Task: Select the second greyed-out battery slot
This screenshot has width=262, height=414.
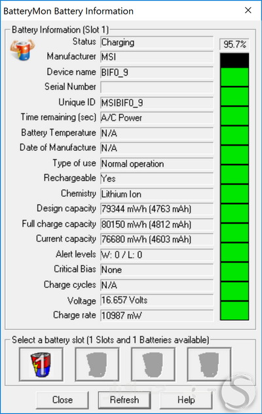Action: 97,364
